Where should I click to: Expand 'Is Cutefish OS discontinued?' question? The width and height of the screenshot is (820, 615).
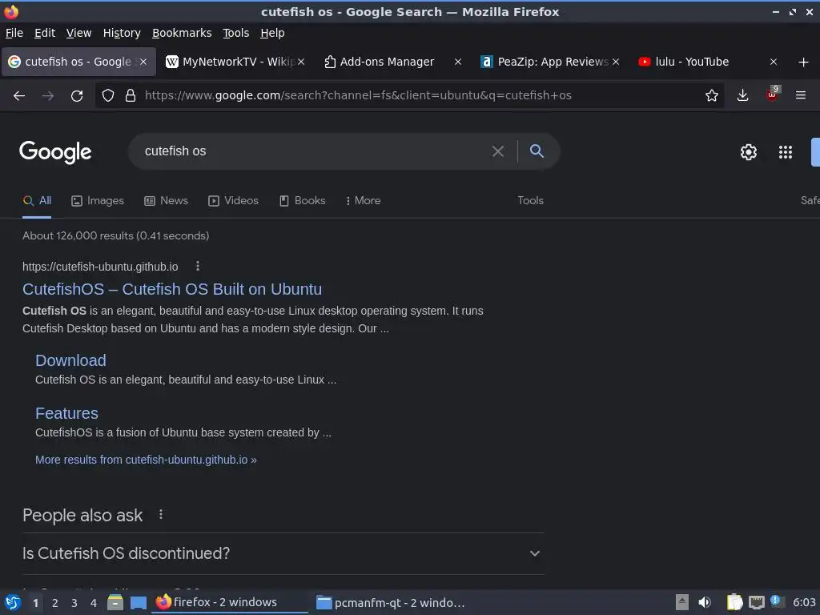tap(283, 553)
